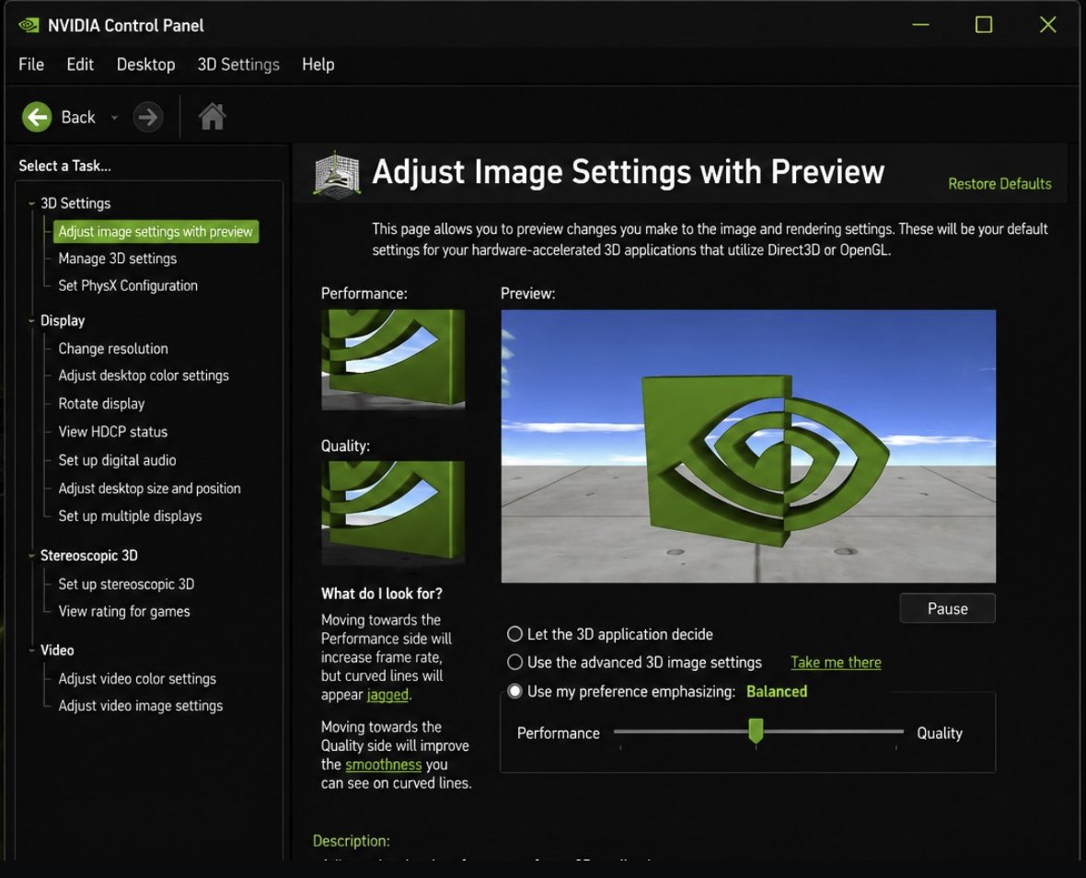Collapse the Stereoscopic 3D tree group
Image resolution: width=1086 pixels, height=878 pixels.
coord(31,555)
